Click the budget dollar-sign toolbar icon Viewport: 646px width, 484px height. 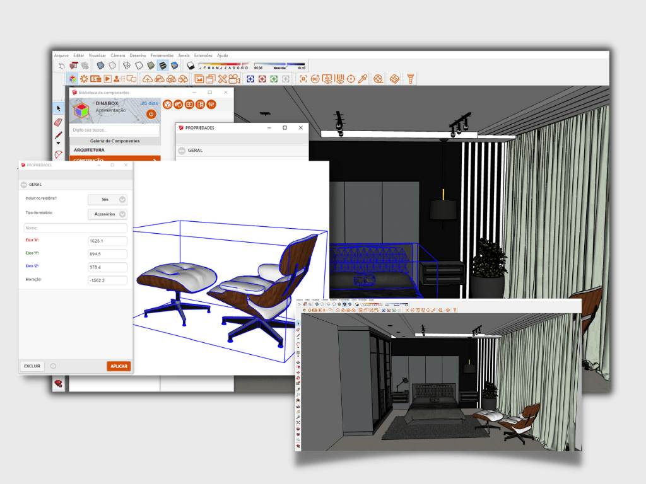click(96, 79)
